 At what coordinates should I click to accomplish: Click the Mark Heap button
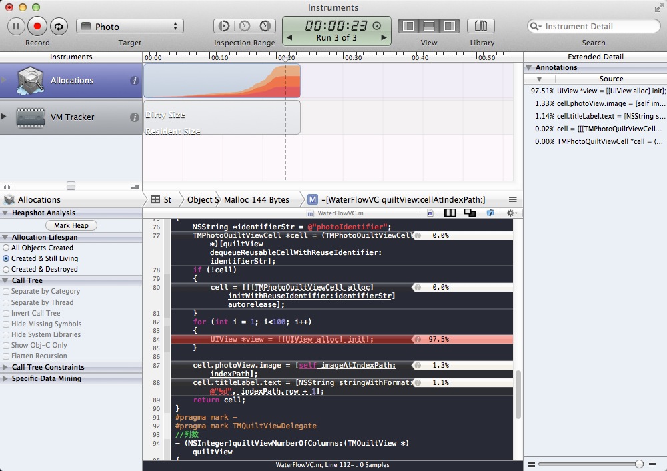[71, 225]
